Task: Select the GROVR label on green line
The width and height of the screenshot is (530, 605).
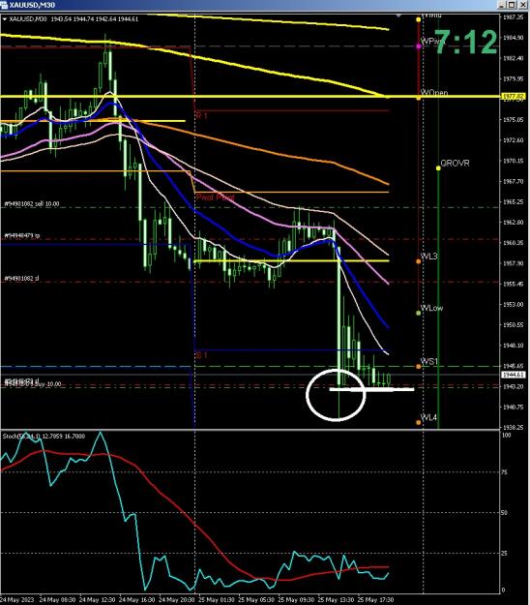Action: [x=455, y=164]
